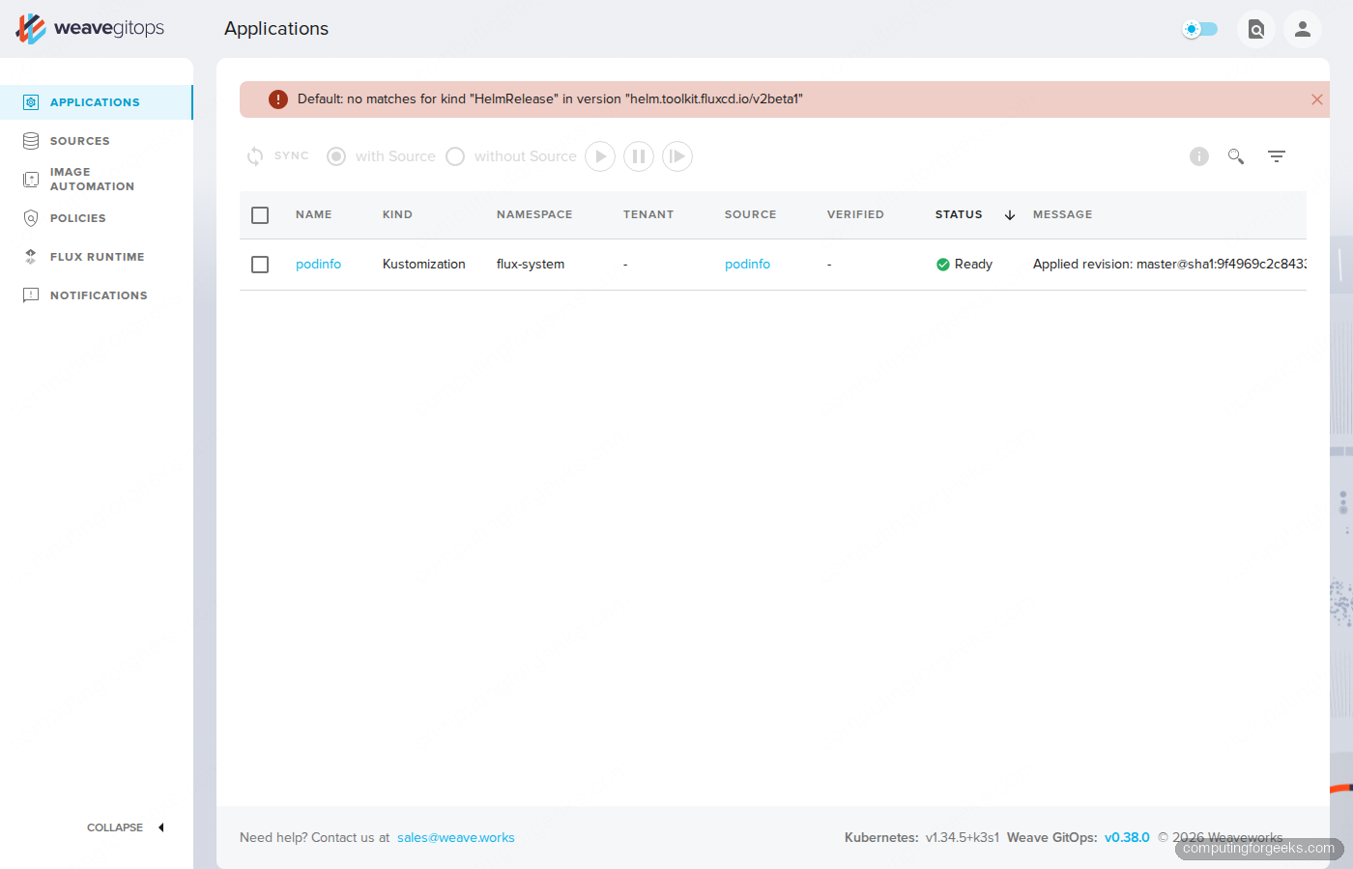This screenshot has height=869, width=1353.
Task: Open Image Automation in the sidebar
Action: click(96, 180)
